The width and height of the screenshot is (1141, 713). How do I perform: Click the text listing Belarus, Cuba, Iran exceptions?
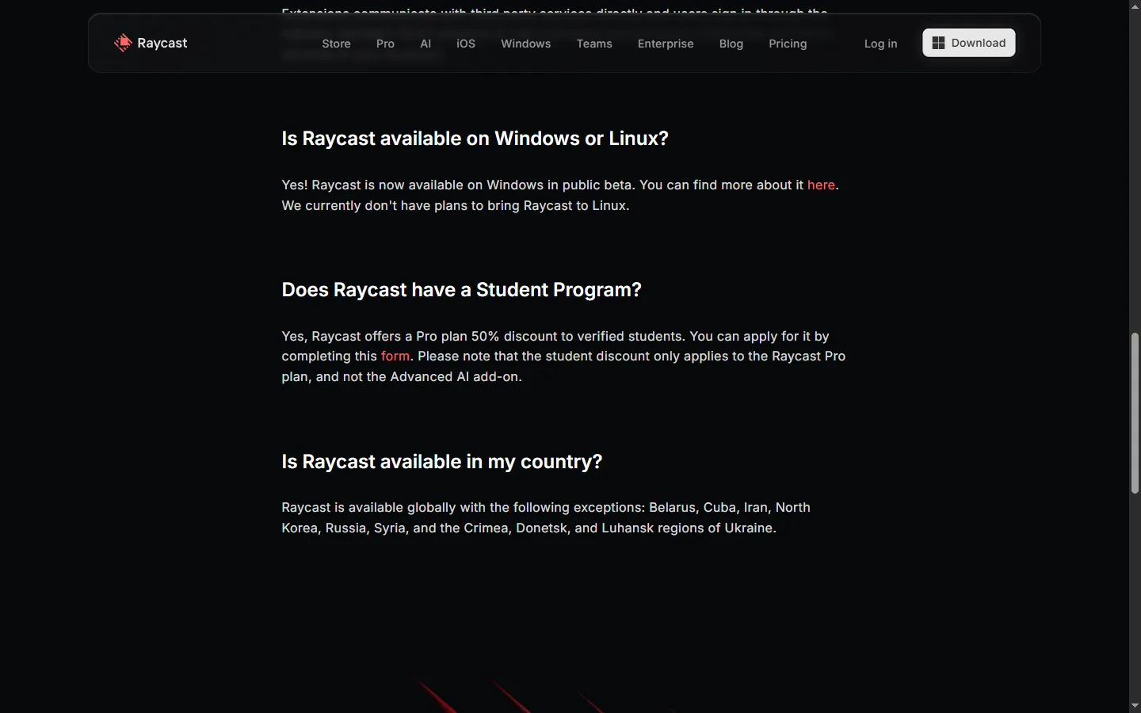point(546,517)
